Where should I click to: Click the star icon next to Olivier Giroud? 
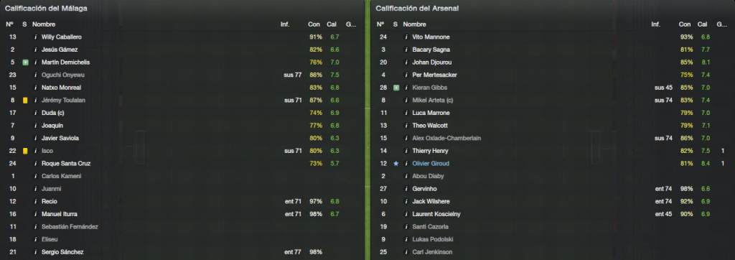[396, 164]
